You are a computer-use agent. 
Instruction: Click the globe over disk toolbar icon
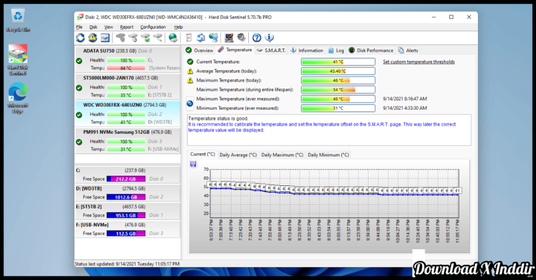click(x=173, y=38)
